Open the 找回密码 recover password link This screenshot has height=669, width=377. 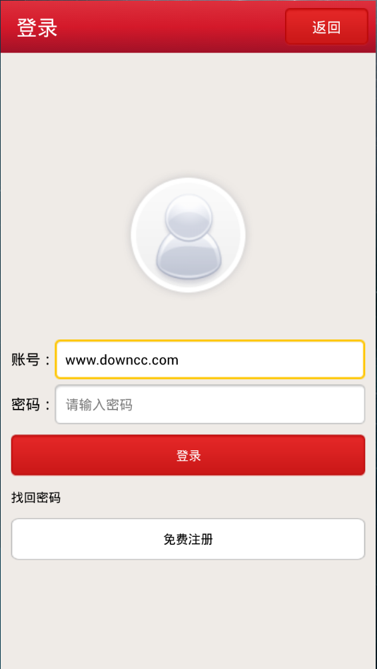point(36,498)
